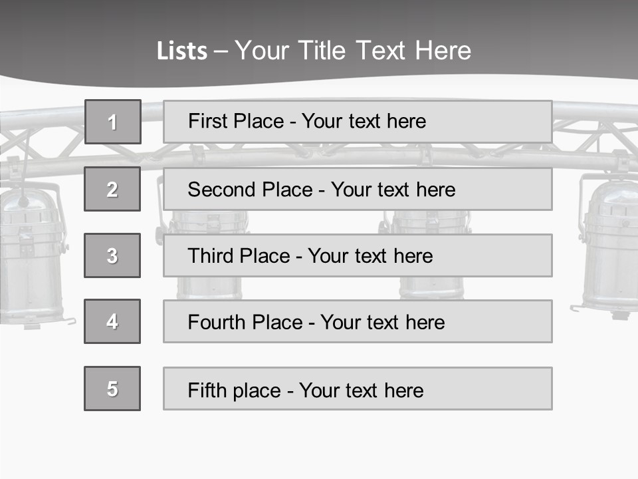
Task: Select the number 2 box
Action: pos(112,189)
